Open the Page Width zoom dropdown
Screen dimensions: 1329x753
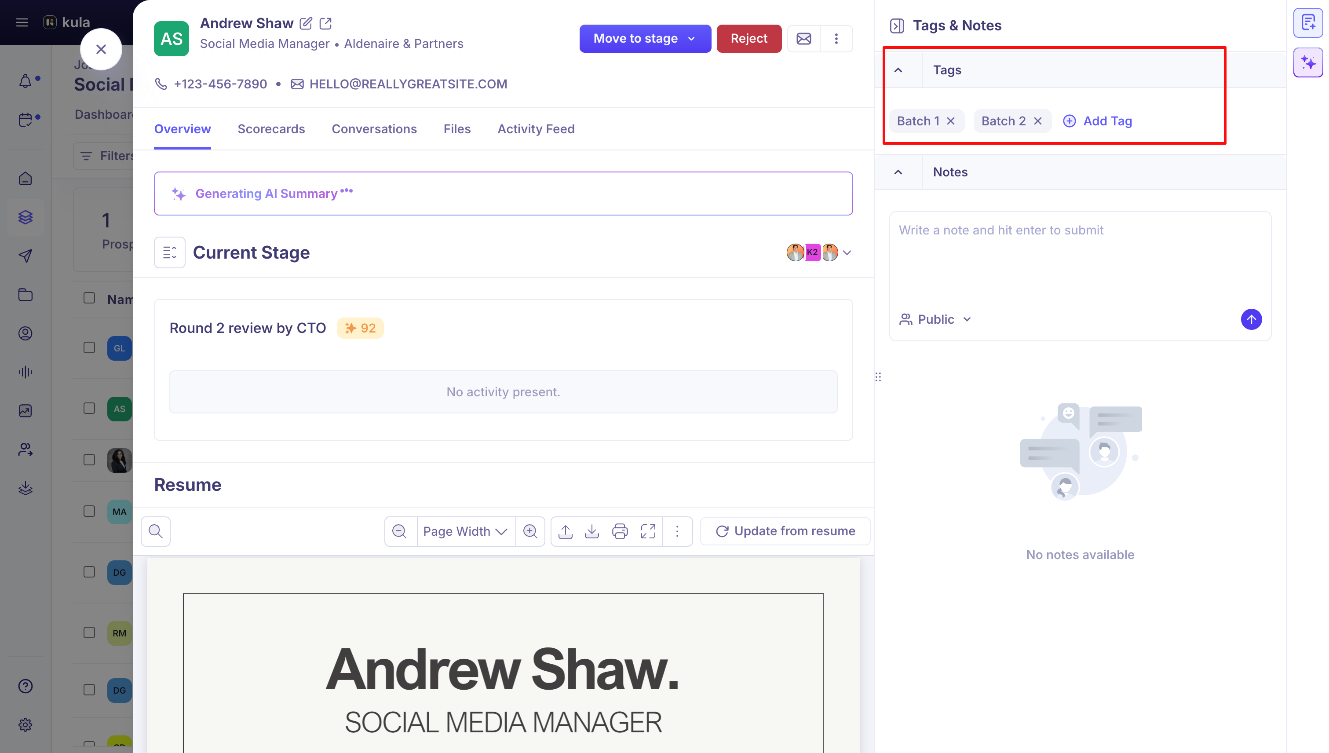pyautogui.click(x=465, y=531)
